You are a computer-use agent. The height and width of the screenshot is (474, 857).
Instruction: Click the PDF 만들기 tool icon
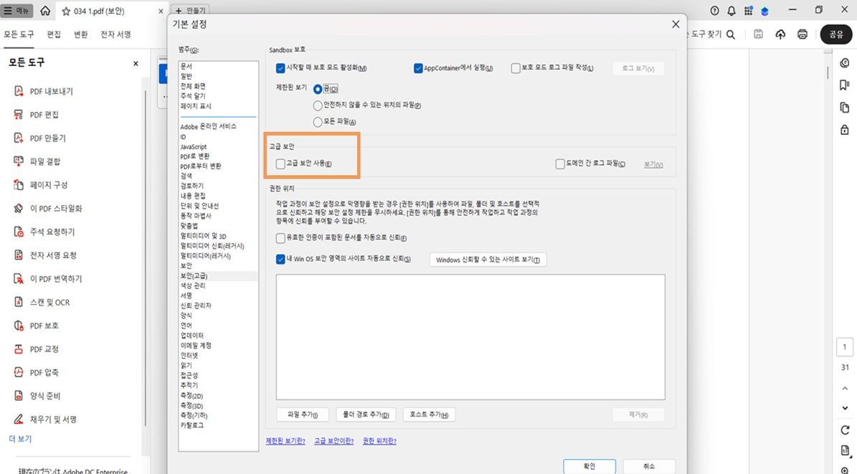pos(19,138)
